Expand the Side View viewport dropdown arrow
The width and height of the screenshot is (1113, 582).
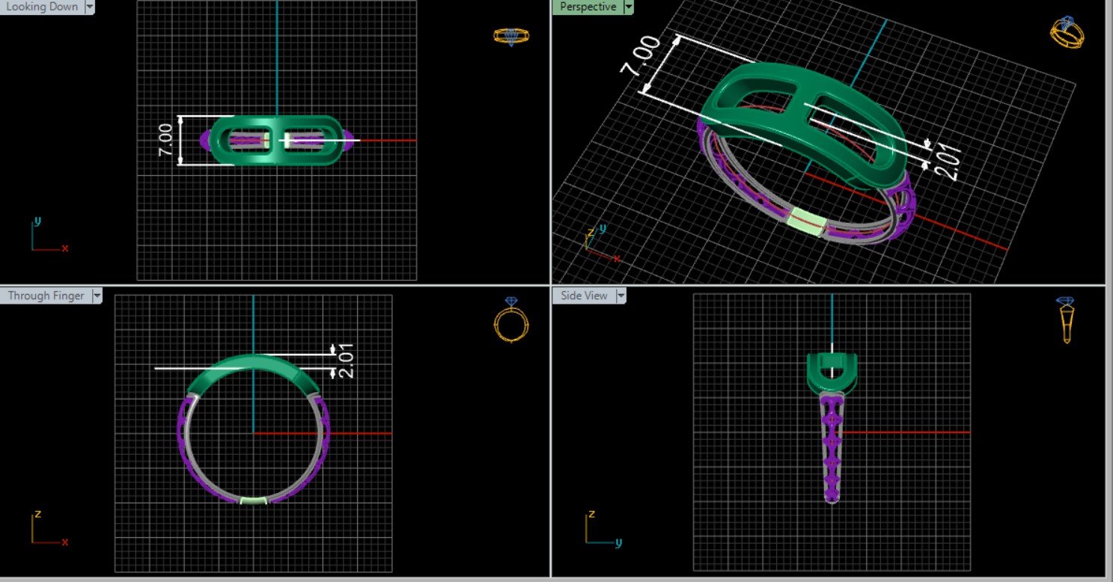[620, 295]
